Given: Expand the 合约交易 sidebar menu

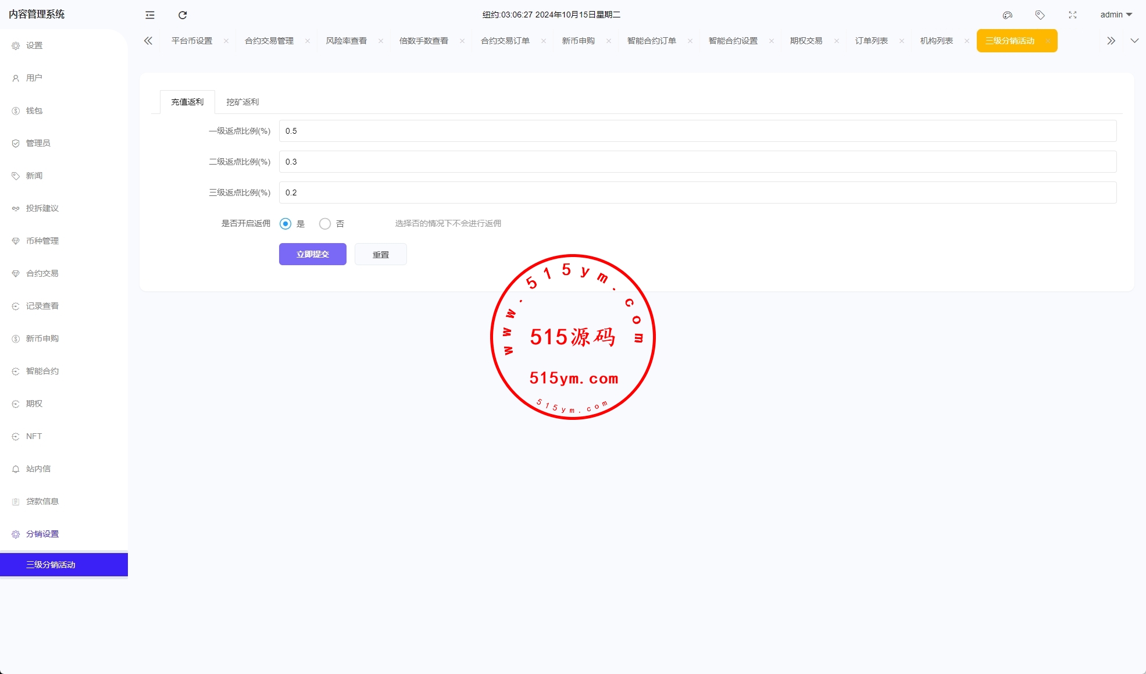Looking at the screenshot, I should [42, 273].
